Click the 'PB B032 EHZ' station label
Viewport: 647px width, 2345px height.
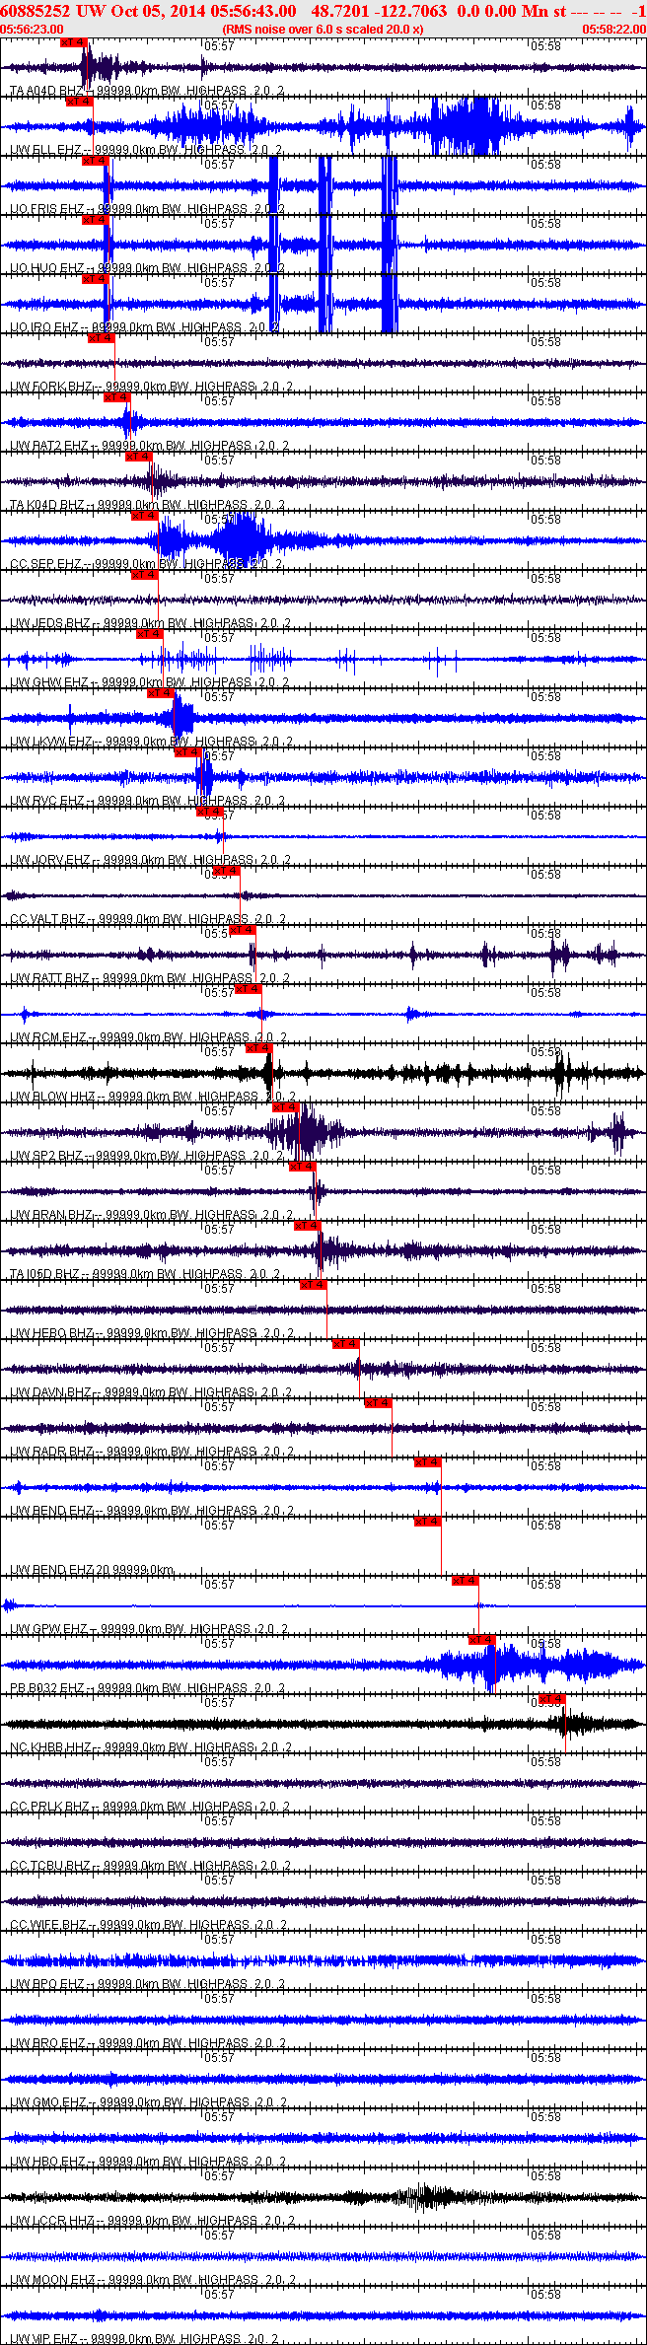point(47,1688)
